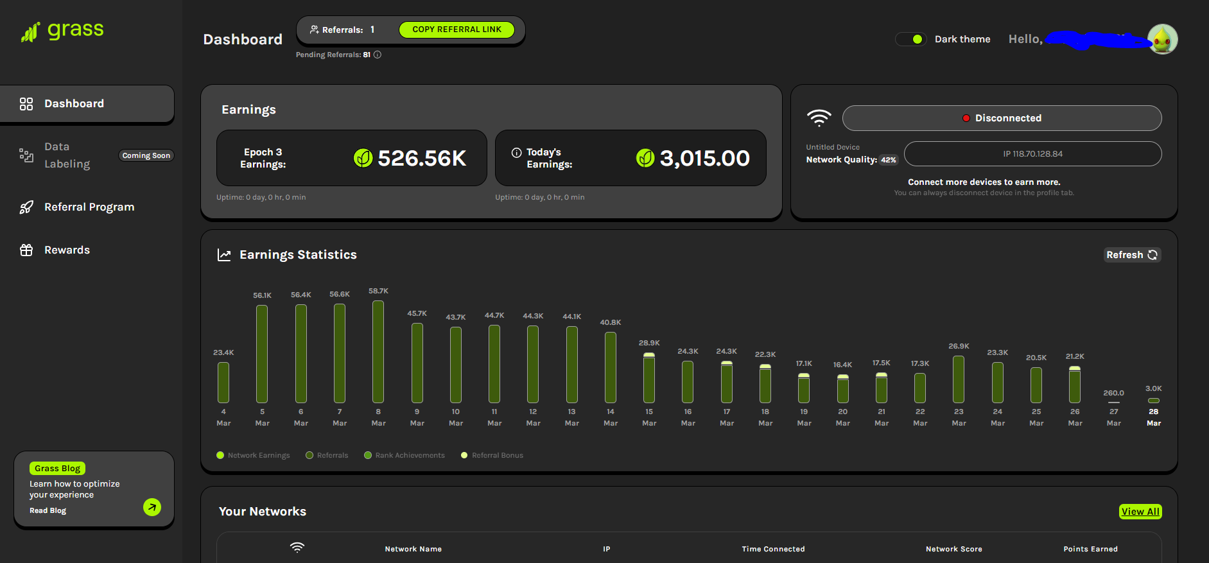Click the Disconnected status button
This screenshot has height=563, width=1209.
pyautogui.click(x=1002, y=118)
